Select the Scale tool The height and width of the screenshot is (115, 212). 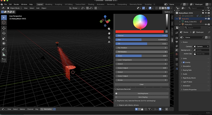coord(4,38)
